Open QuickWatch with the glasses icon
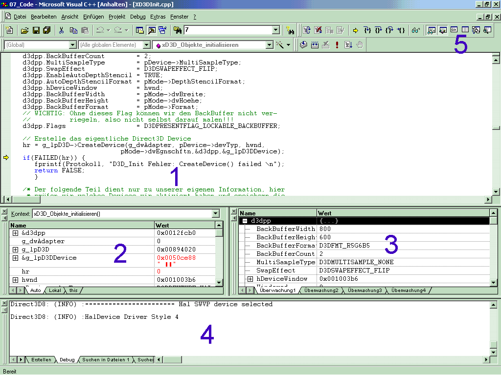 (415, 30)
